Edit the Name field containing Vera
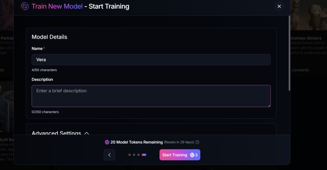 [x=151, y=60]
